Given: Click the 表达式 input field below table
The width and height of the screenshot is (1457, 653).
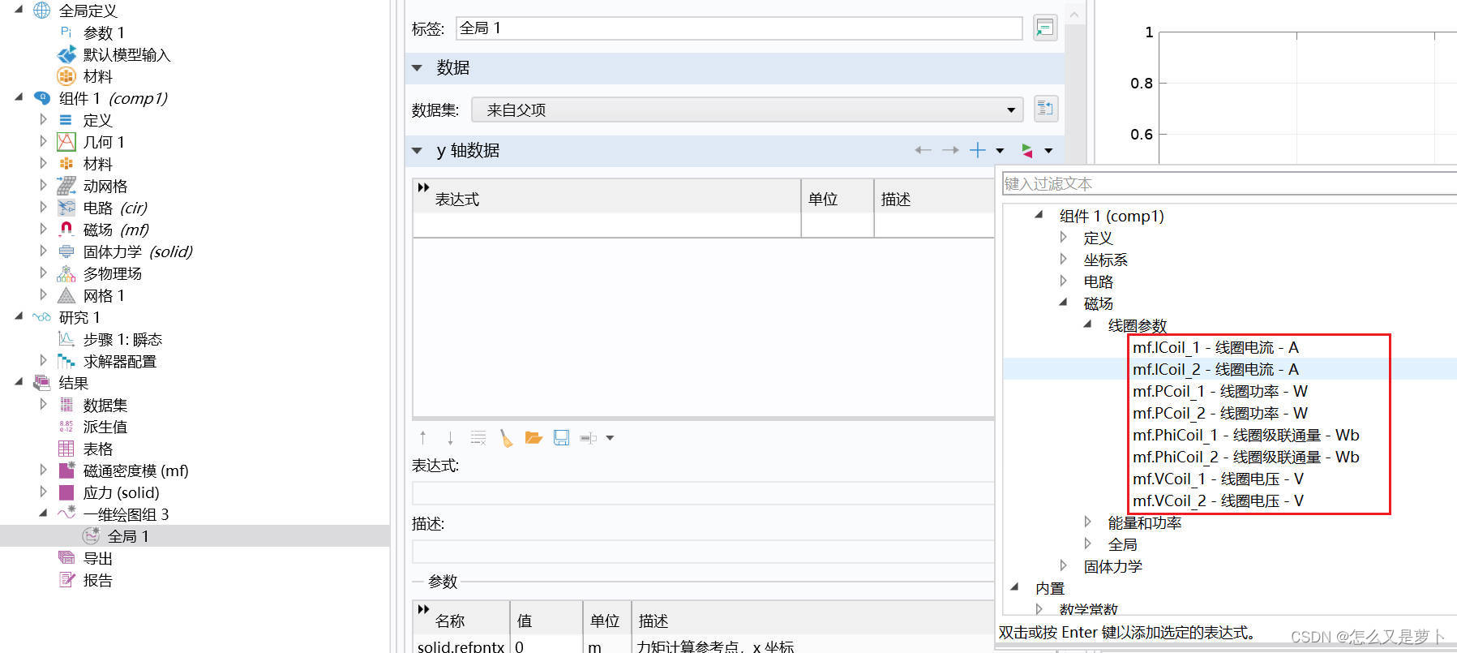Looking at the screenshot, I should 703,493.
